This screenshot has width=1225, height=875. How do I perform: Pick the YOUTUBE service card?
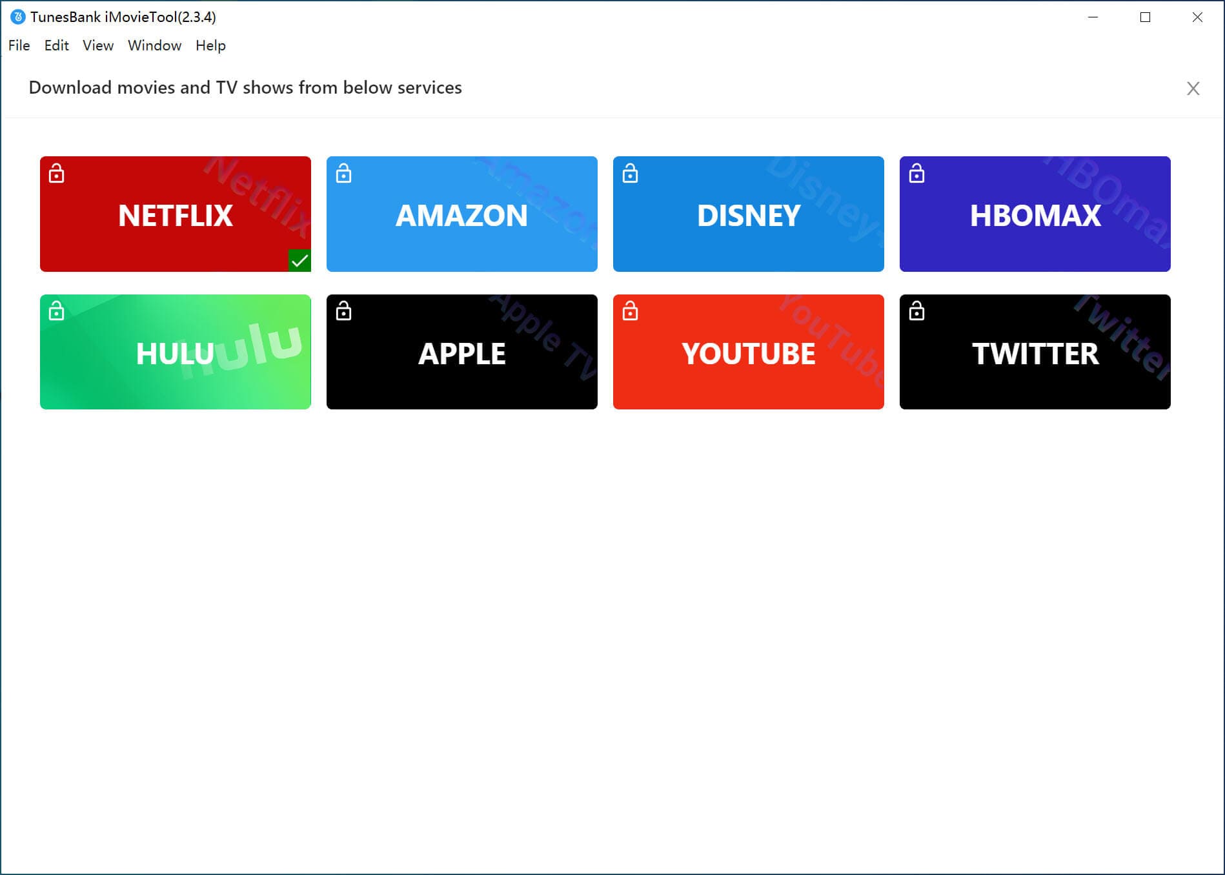749,352
